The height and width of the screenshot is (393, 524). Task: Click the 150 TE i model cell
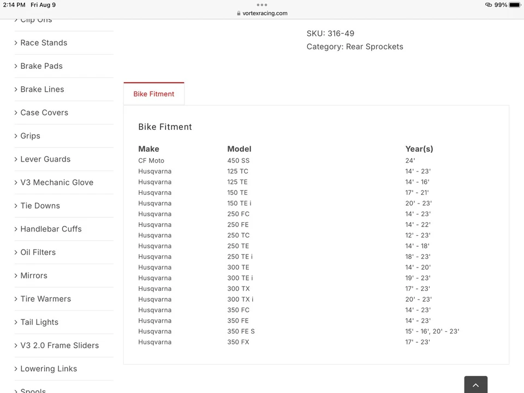239,204
